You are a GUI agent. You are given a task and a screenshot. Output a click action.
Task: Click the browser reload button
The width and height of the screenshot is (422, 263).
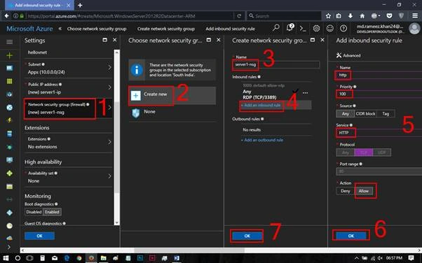coord(239,16)
